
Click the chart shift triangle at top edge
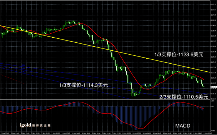(x=158, y=1)
